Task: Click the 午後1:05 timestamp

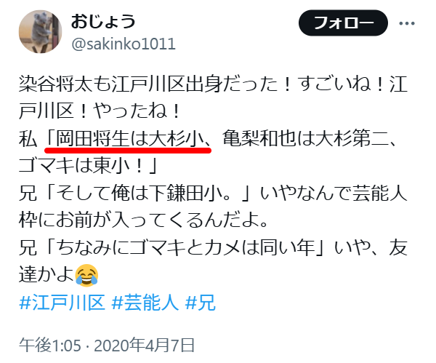Action: pyautogui.click(x=50, y=346)
